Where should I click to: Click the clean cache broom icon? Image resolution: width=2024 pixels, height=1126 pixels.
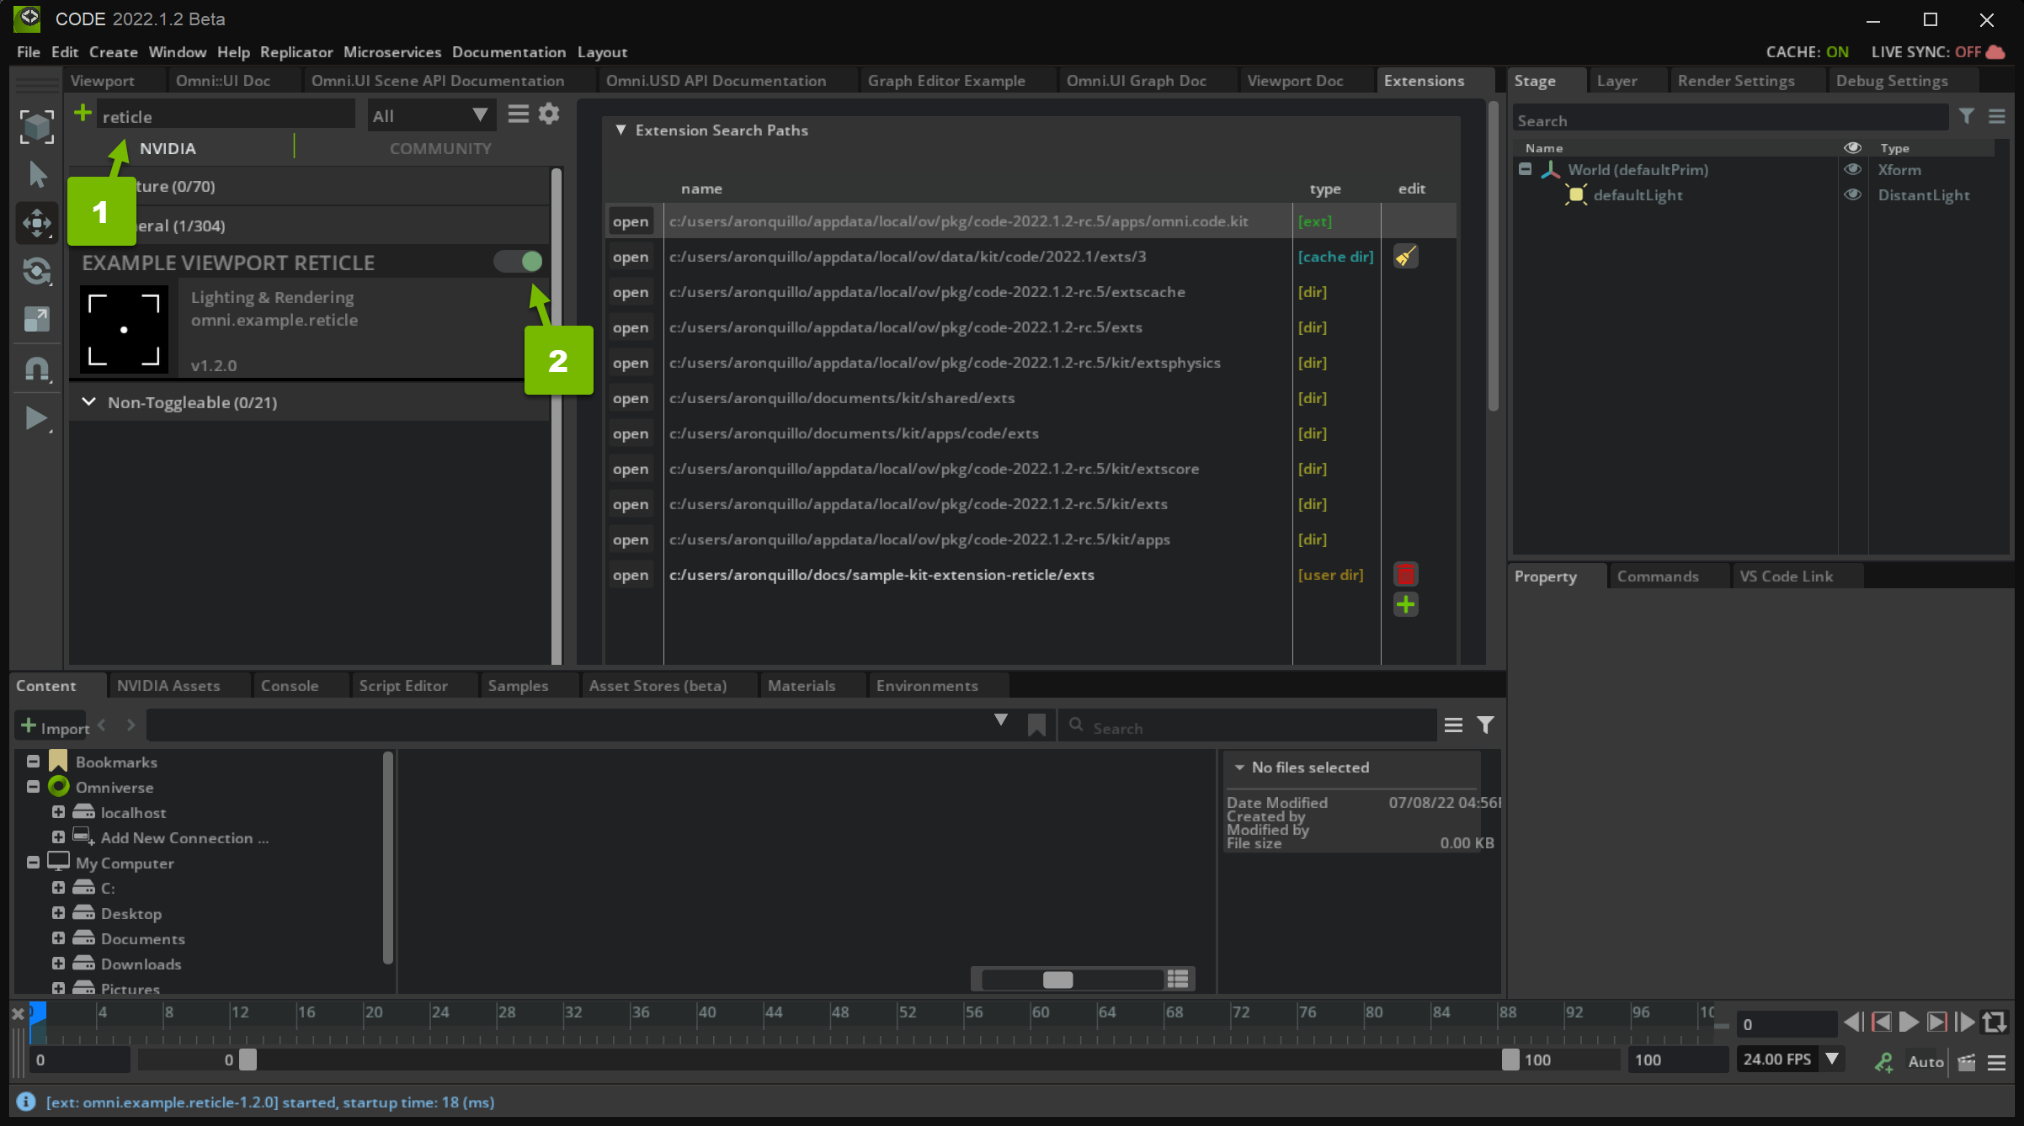(1405, 256)
